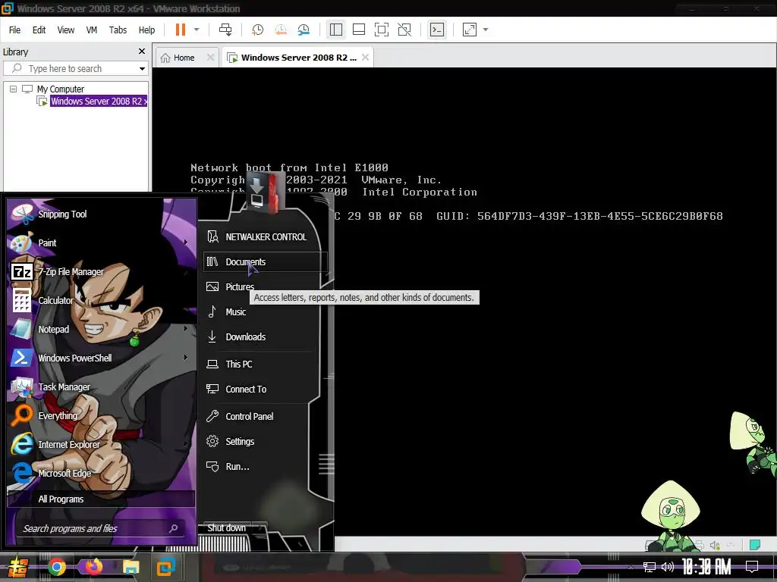
Task: Expand the Notepad jump list arrow
Action: tap(187, 329)
